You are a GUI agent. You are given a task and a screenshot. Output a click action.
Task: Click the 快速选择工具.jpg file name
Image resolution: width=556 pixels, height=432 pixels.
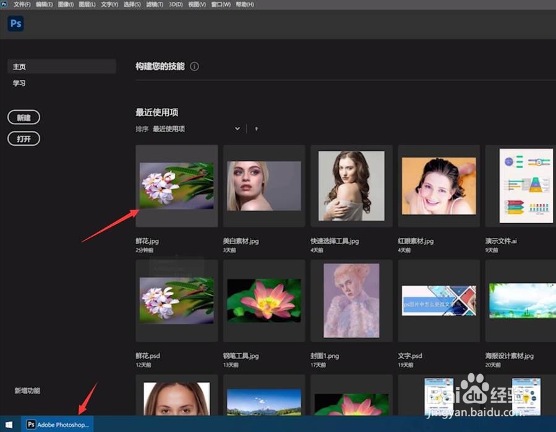tap(335, 241)
